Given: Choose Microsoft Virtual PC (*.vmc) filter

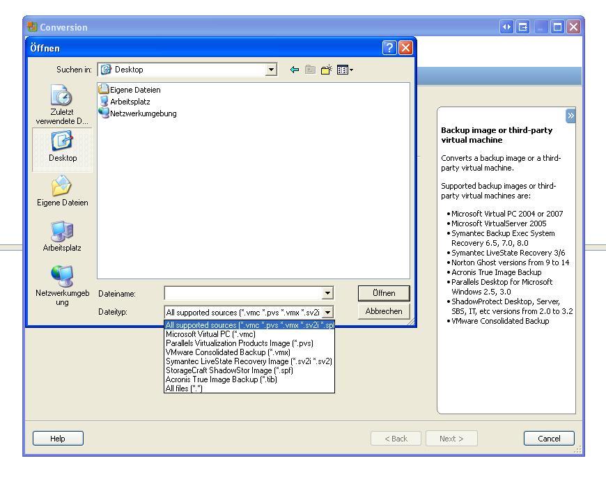Looking at the screenshot, I should (x=249, y=334).
